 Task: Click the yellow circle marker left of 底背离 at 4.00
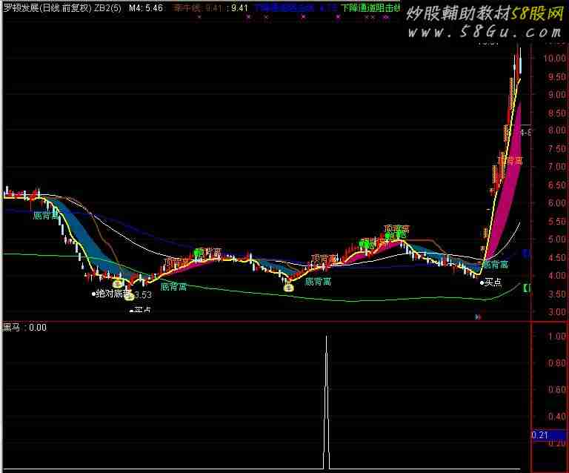[288, 288]
